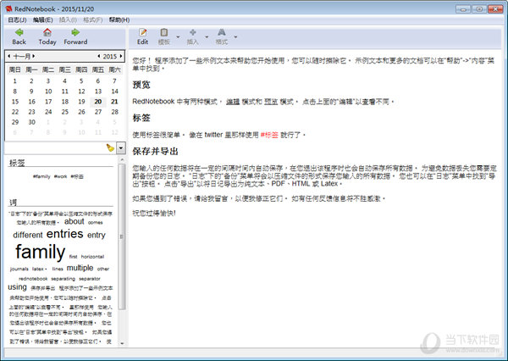Select day 21 in the calendar

114,102
